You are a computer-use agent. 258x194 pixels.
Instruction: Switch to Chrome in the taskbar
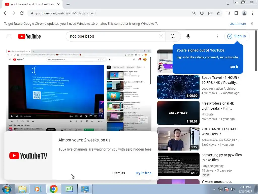coord(53,189)
